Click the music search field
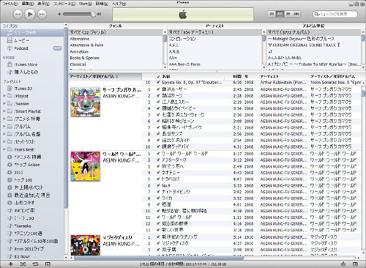366x268 pixels. pos(335,14)
